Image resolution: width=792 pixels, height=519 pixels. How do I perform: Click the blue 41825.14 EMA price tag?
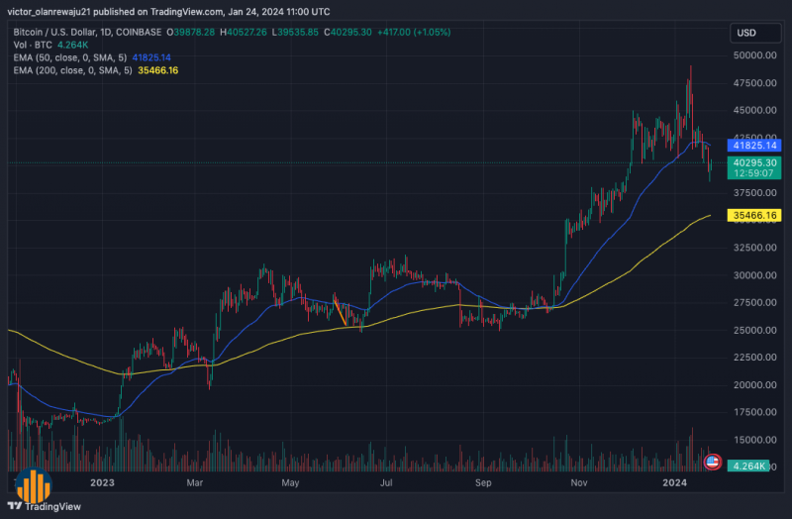(x=754, y=145)
